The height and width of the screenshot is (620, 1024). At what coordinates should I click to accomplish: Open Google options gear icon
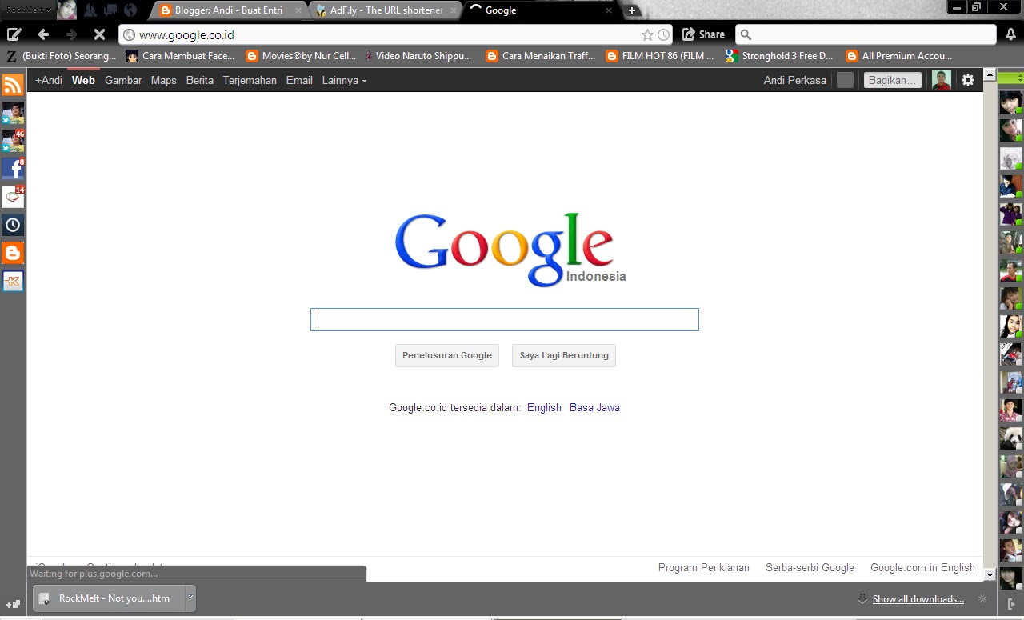968,80
